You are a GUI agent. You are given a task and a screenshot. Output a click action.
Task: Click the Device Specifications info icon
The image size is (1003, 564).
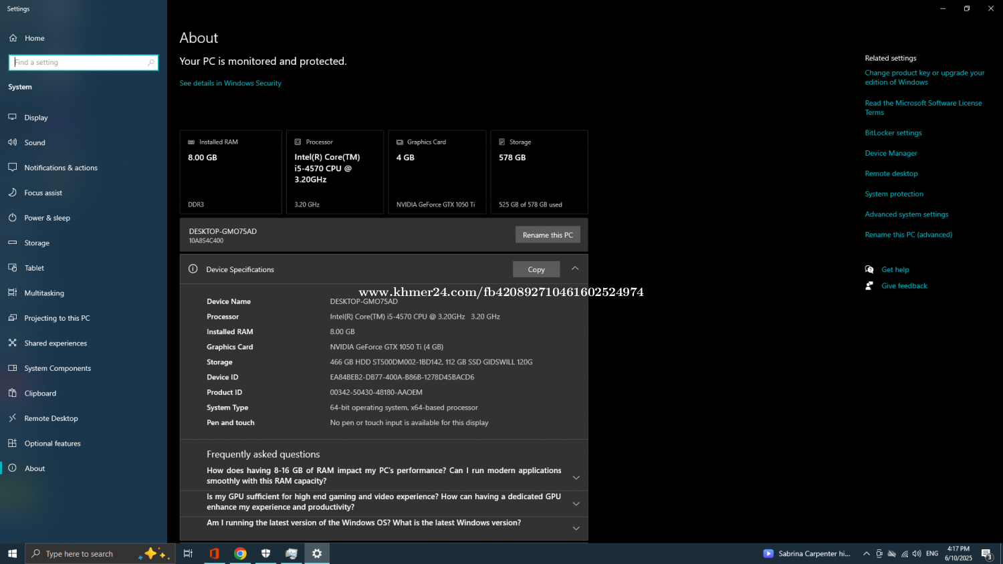pyautogui.click(x=193, y=269)
